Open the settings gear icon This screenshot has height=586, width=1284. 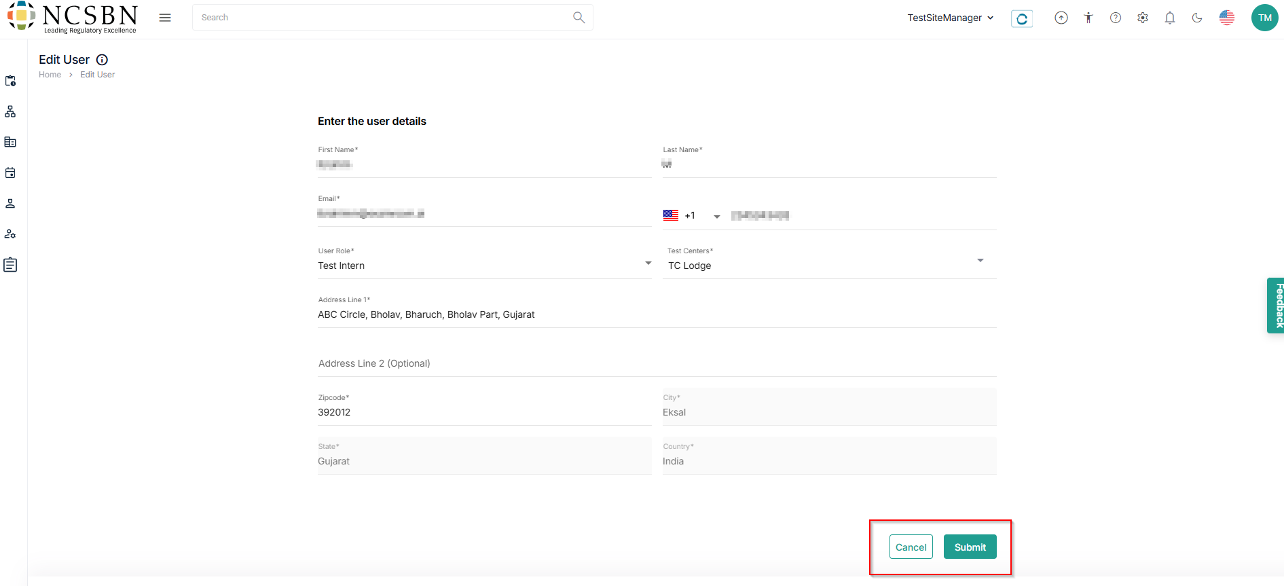coord(1143,18)
